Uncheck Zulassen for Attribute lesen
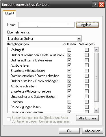 69,65
